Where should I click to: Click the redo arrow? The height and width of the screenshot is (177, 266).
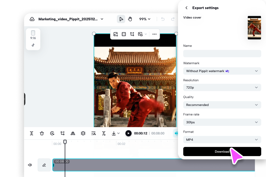(x=173, y=19)
